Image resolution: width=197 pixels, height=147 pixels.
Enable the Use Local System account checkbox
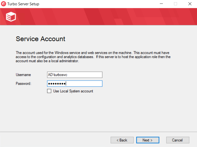(49, 91)
